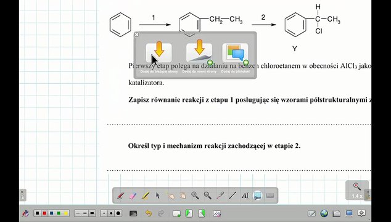
Task: Click the Erase page icon
Action: 216,213
